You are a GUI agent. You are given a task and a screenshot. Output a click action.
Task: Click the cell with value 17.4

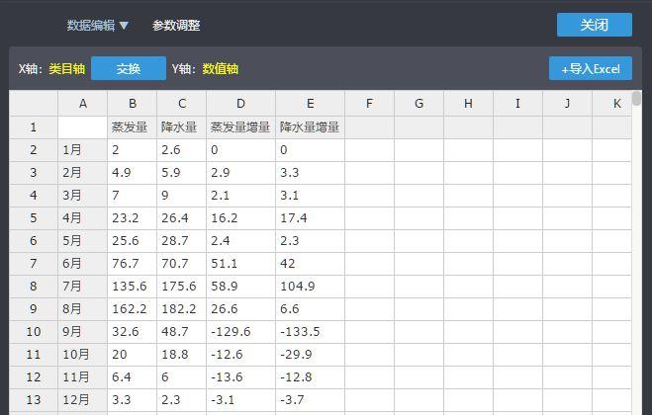click(311, 218)
